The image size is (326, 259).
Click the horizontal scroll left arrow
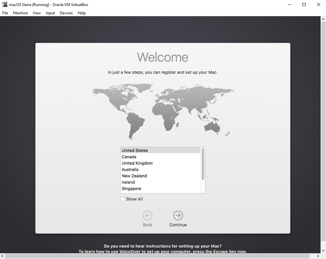pos(2,256)
